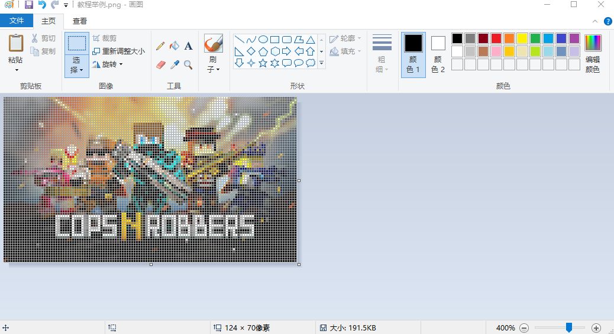Choose the five-point star shape
The height and width of the screenshot is (334, 614).
(263, 63)
